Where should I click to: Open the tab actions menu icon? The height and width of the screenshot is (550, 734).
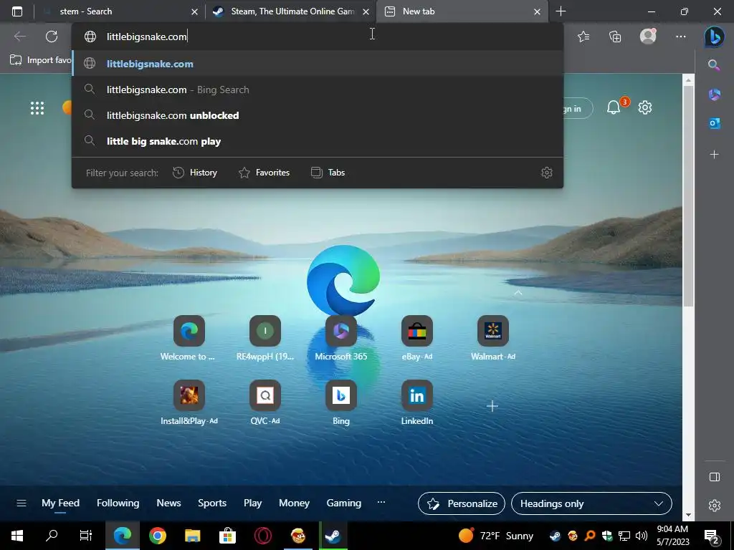(x=17, y=11)
